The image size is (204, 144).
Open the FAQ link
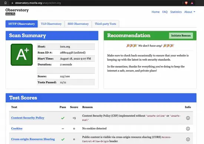(x=165, y=12)
